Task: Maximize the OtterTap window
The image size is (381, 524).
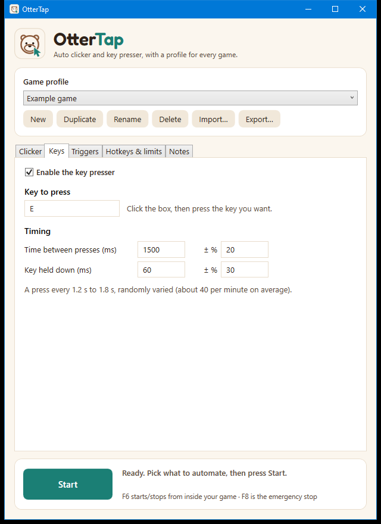Action: coord(335,9)
